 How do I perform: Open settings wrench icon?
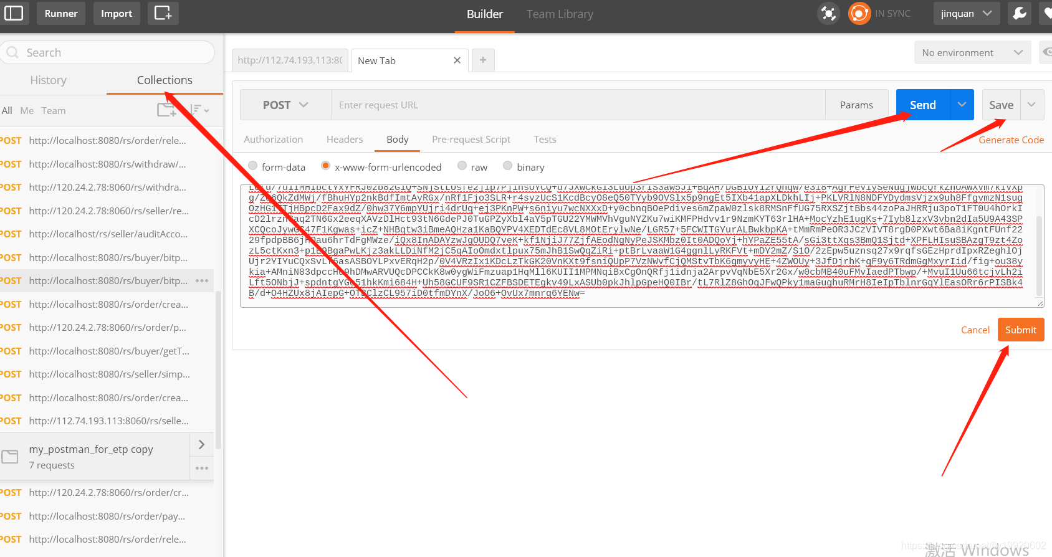(1020, 13)
